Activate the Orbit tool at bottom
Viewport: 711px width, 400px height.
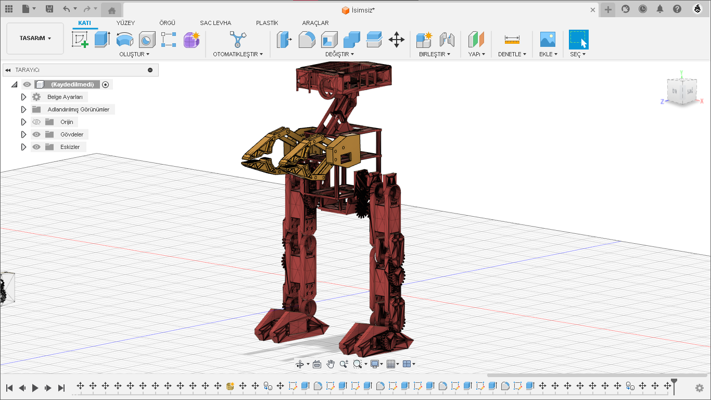tap(300, 364)
